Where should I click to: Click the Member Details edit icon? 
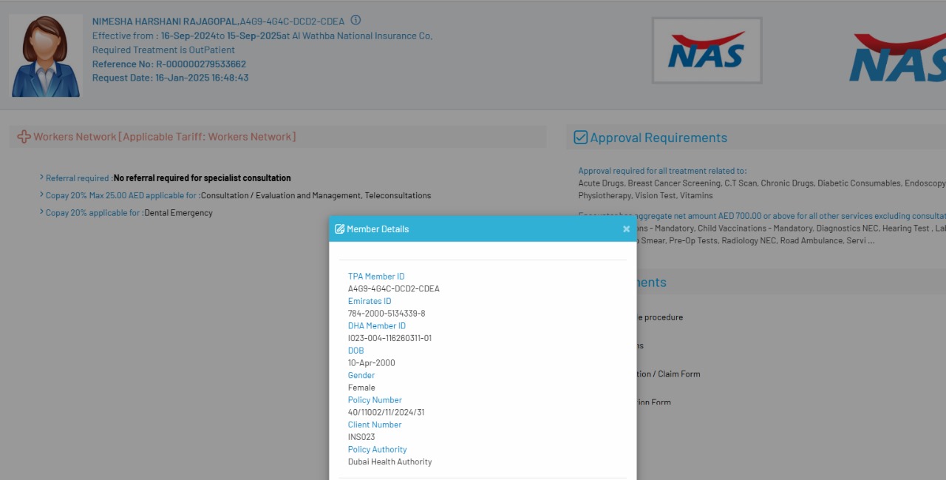pyautogui.click(x=340, y=229)
